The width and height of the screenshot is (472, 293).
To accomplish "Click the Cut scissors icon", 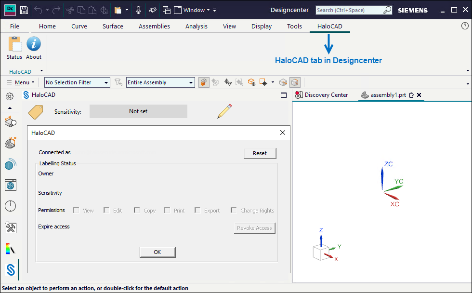I will click(70, 10).
